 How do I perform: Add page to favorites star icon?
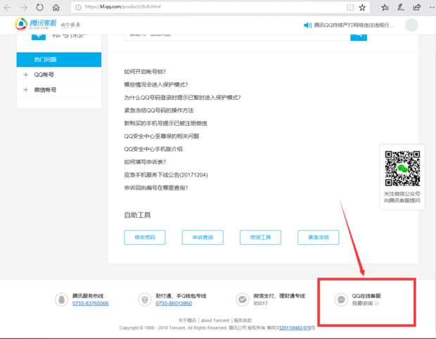(362, 8)
